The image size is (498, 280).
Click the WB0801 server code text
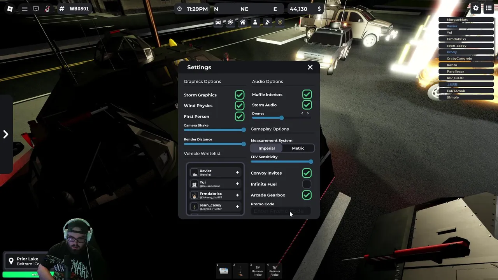(x=79, y=9)
